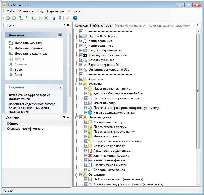
Task: Uncheck the Утилиты group checkbox
Action: coord(81,84)
